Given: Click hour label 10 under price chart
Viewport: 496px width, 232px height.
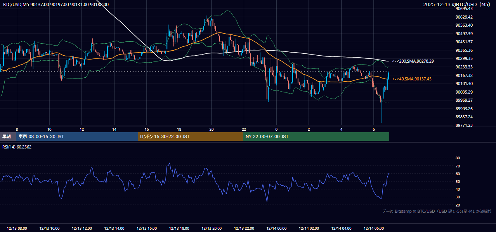Looking at the screenshot, I should 49,129.
